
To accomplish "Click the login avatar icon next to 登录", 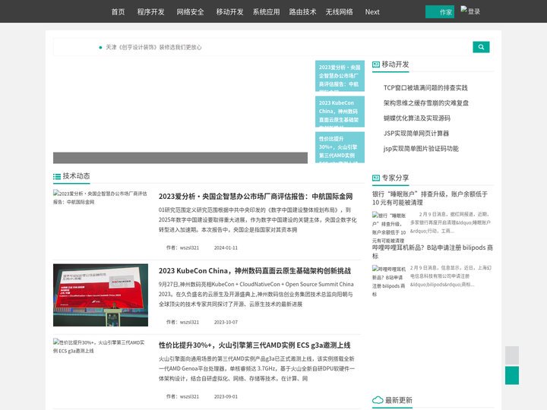I will point(463,9).
